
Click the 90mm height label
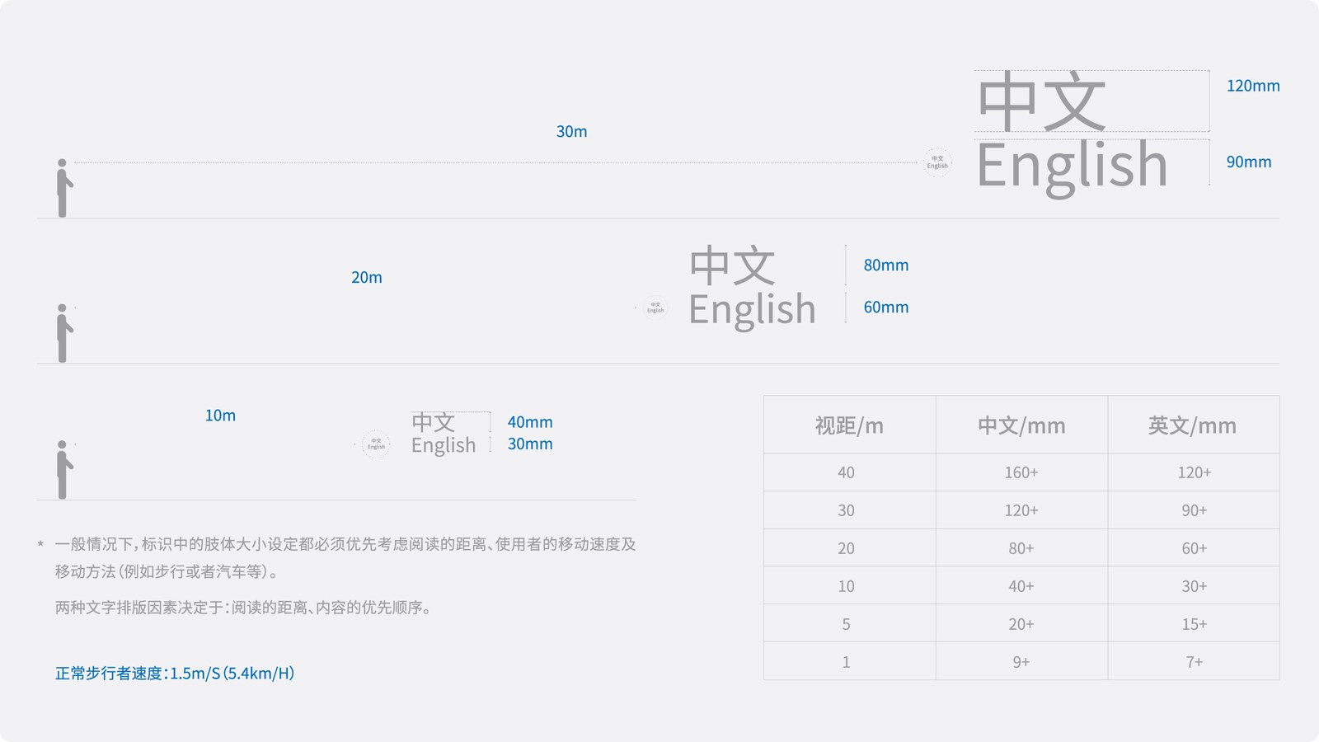pos(1249,162)
